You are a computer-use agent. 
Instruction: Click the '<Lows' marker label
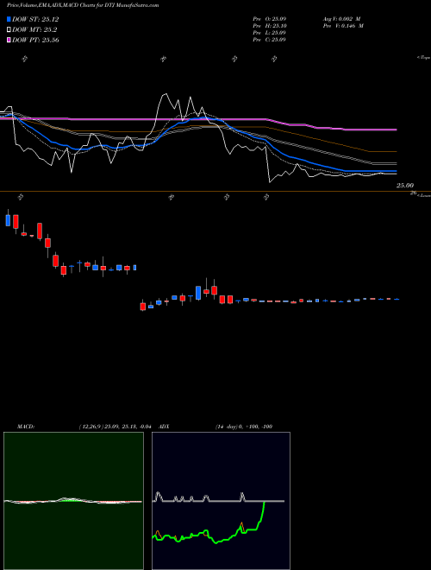coord(424,195)
